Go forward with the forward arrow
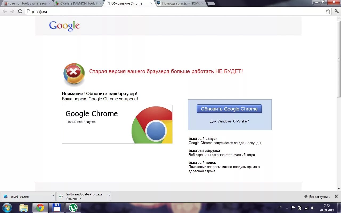 (12, 11)
